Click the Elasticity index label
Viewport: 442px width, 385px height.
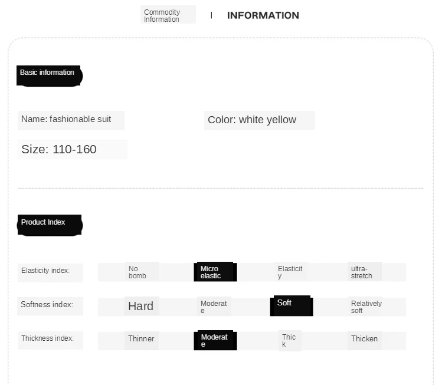pyautogui.click(x=50, y=272)
